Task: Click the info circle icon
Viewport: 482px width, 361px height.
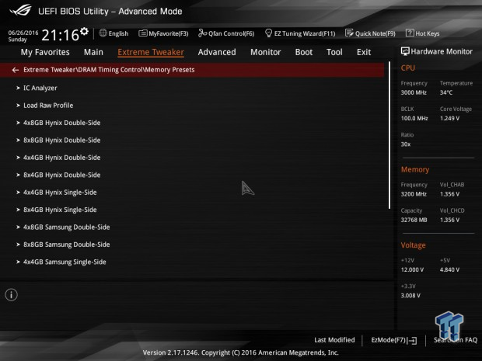Action: (x=12, y=295)
